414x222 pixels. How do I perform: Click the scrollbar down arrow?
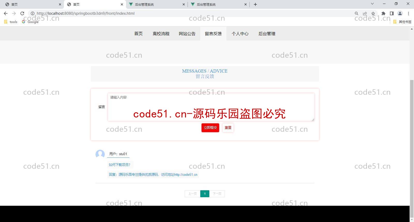(412, 220)
